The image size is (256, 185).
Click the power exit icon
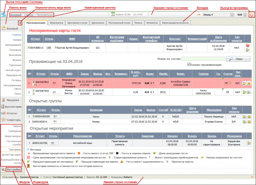(x=252, y=15)
